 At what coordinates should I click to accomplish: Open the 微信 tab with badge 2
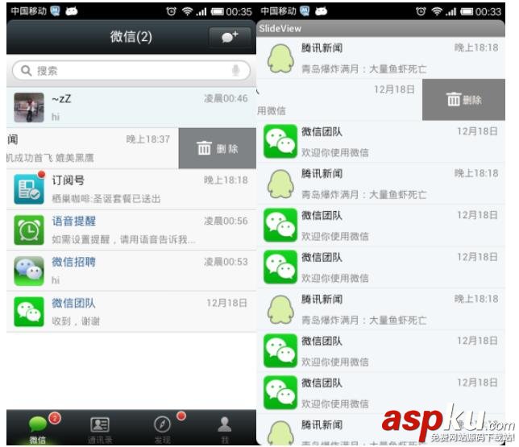pyautogui.click(x=37, y=428)
